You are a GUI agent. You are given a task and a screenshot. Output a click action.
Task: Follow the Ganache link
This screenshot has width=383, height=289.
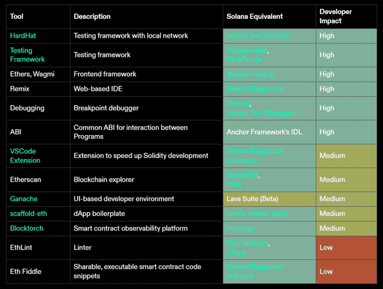click(24, 199)
